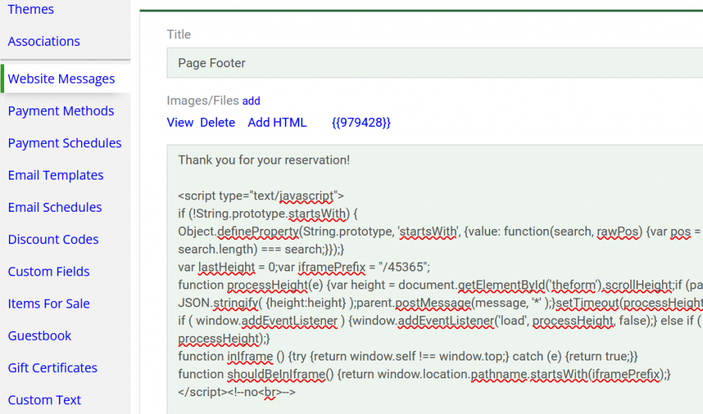Open Email Schedules section
703x414 pixels.
click(x=55, y=207)
